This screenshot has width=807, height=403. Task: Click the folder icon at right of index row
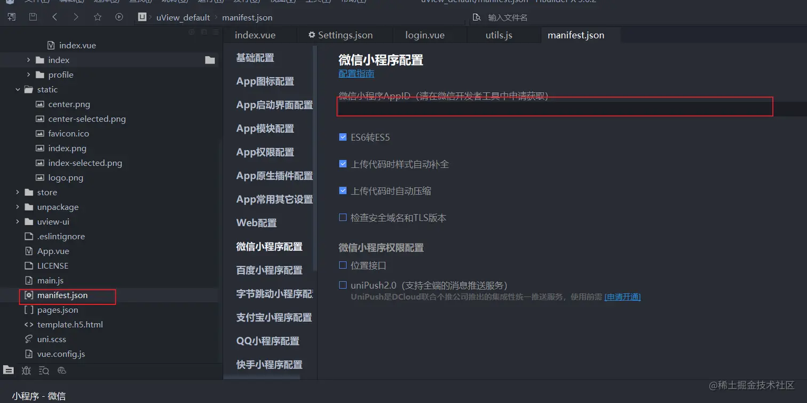coord(210,60)
